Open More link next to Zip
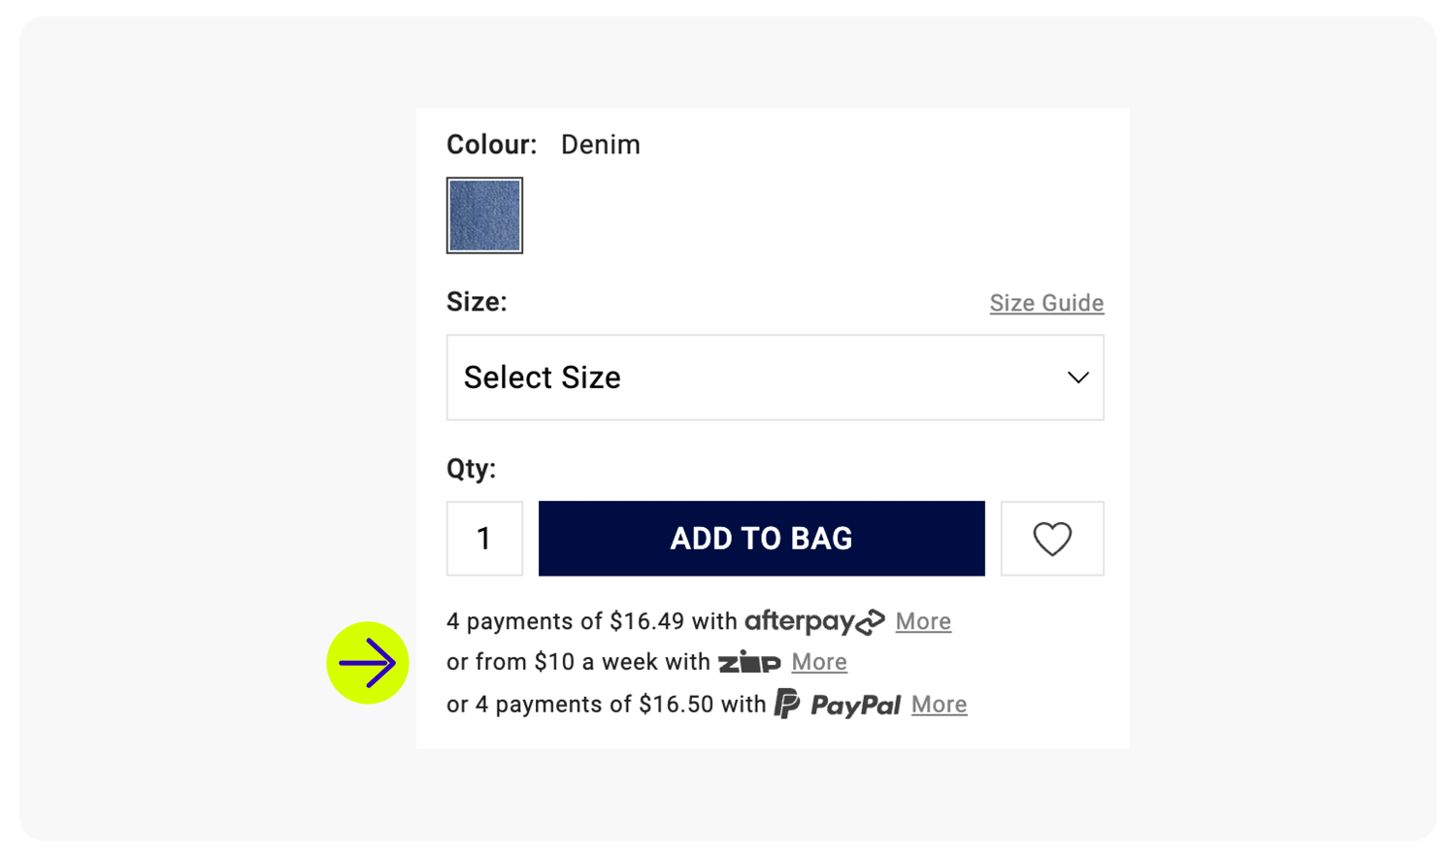This screenshot has width=1456, height=857. 819,662
